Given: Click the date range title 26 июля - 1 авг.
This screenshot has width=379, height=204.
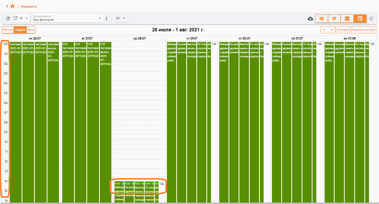Looking at the screenshot, I should pos(178,30).
